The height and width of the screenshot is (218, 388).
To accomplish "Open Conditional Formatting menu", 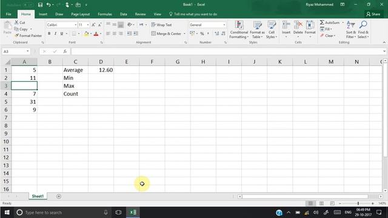I will pyautogui.click(x=239, y=30).
